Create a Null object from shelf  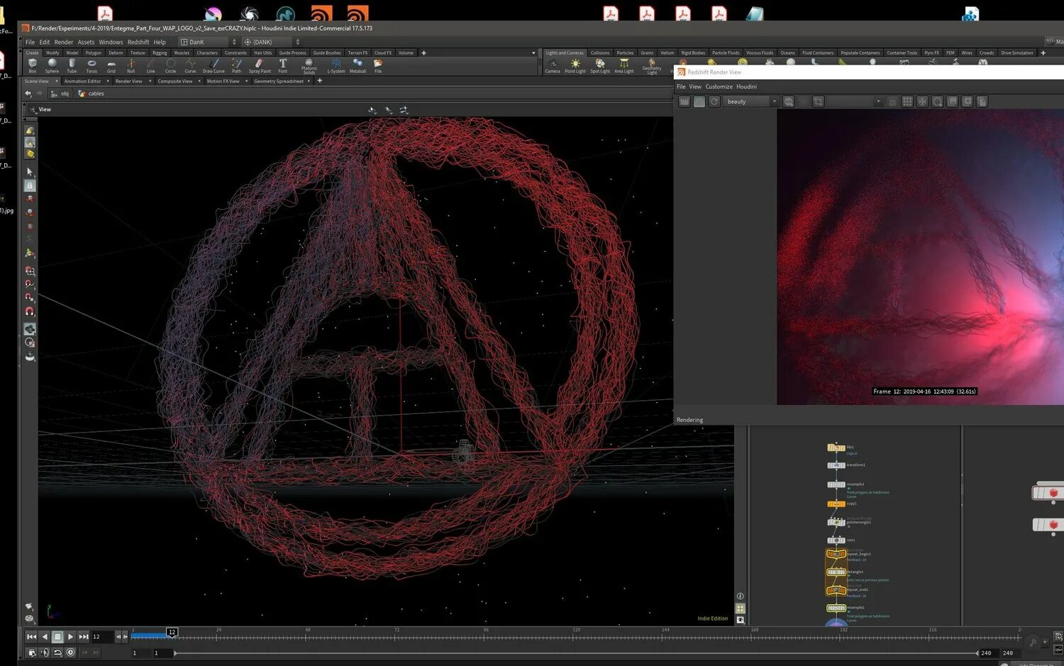coord(131,65)
